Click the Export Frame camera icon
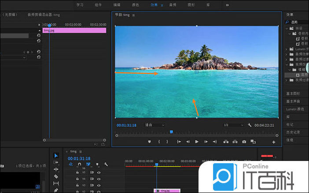 click(244, 142)
